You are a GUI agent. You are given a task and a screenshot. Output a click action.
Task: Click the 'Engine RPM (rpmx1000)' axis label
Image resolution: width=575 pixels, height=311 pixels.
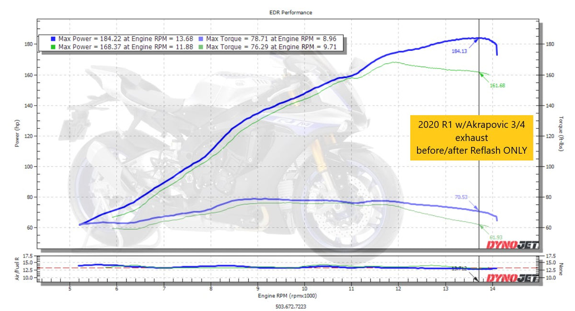click(287, 296)
